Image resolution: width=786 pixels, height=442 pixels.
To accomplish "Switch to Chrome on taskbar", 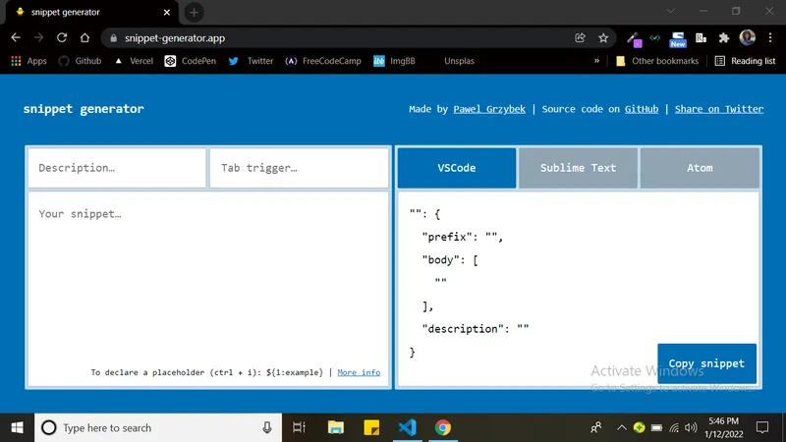I will click(x=443, y=427).
